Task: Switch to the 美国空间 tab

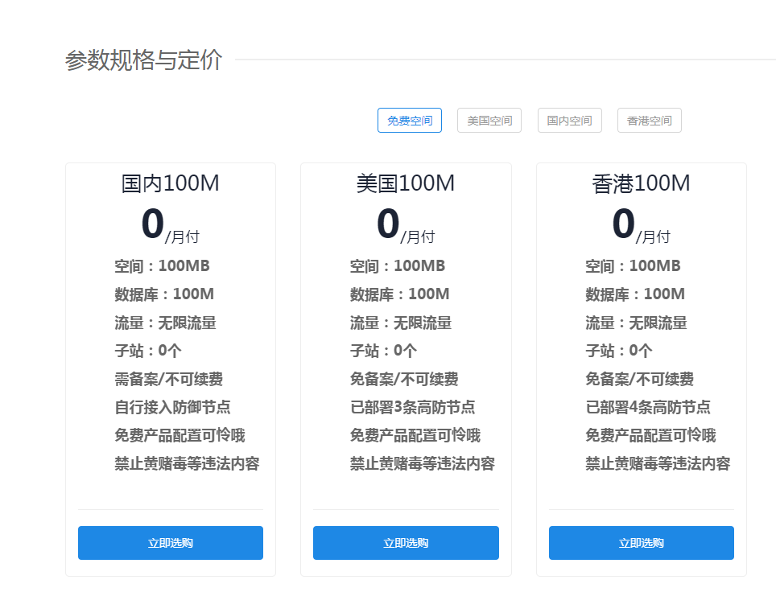Action: [x=489, y=120]
